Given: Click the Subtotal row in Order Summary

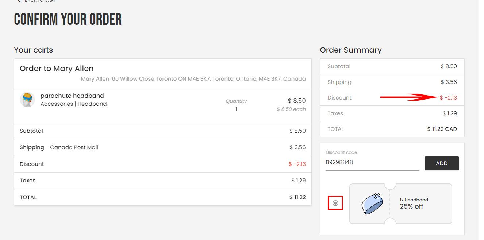Looking at the screenshot, I should (x=392, y=66).
